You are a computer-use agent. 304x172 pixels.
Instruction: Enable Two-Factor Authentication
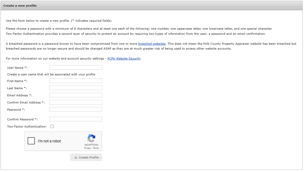pos(52,126)
